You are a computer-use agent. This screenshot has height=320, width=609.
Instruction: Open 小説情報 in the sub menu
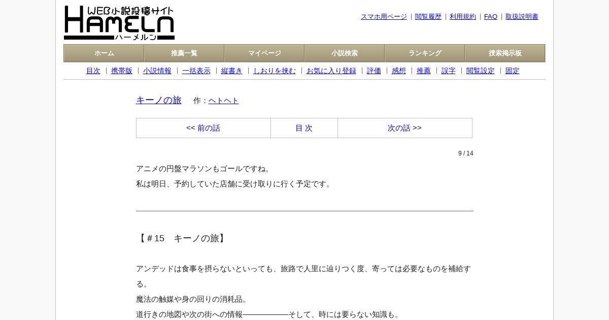click(157, 71)
